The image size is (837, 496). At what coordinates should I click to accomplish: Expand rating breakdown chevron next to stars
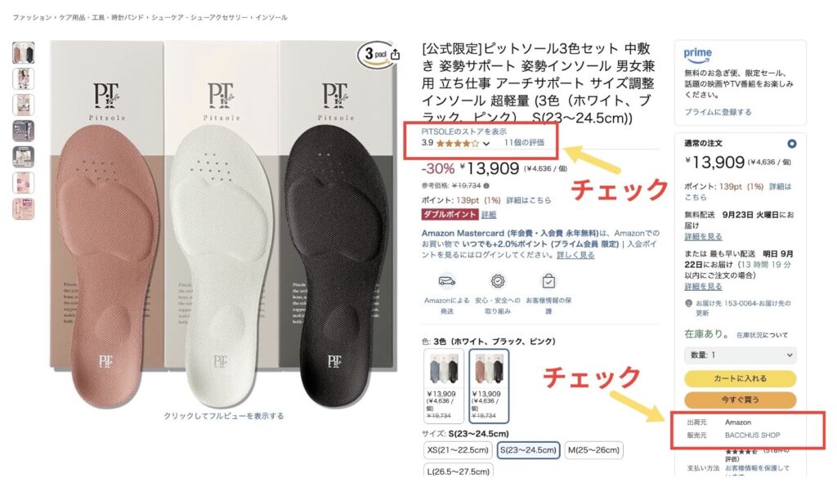[486, 144]
